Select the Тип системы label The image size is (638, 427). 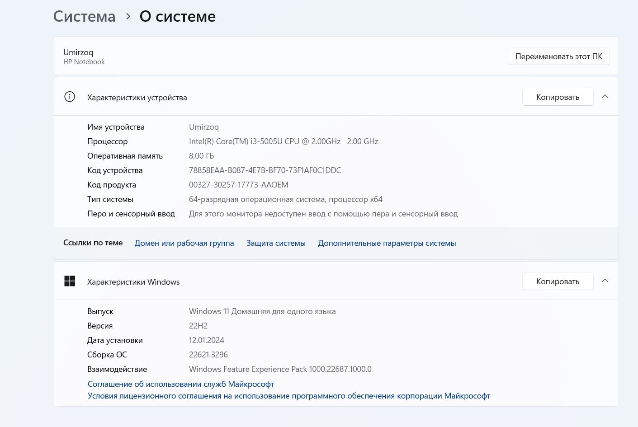click(110, 199)
